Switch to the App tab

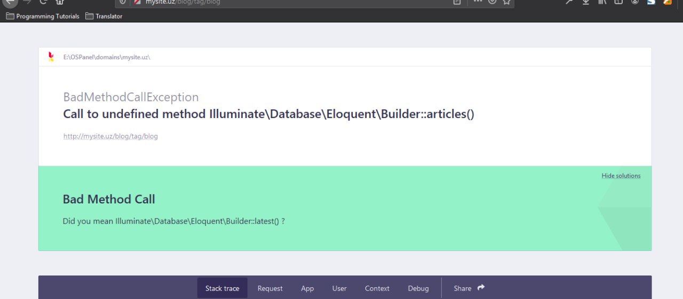[307, 288]
